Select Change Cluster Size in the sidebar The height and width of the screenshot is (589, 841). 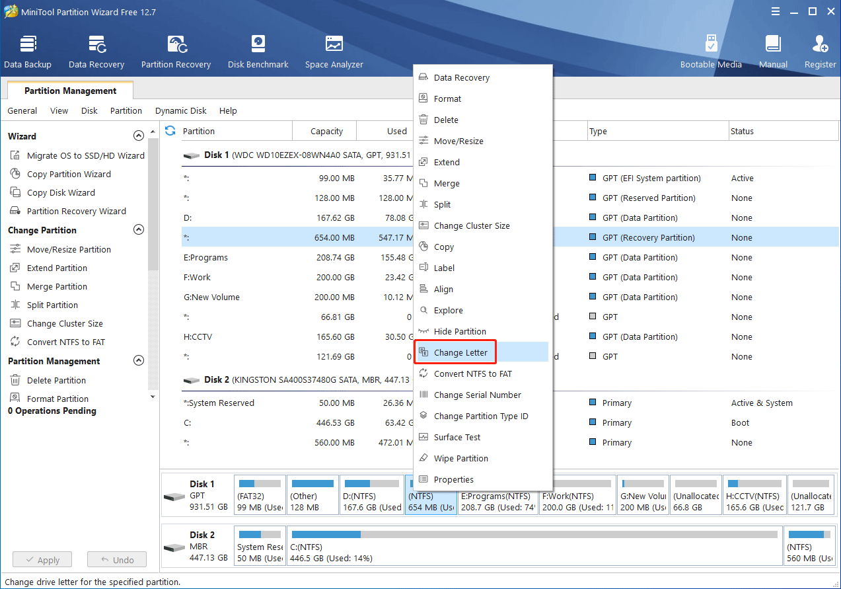tap(56, 323)
